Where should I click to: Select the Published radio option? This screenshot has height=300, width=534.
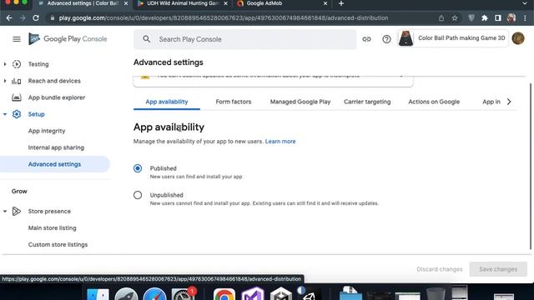(138, 168)
